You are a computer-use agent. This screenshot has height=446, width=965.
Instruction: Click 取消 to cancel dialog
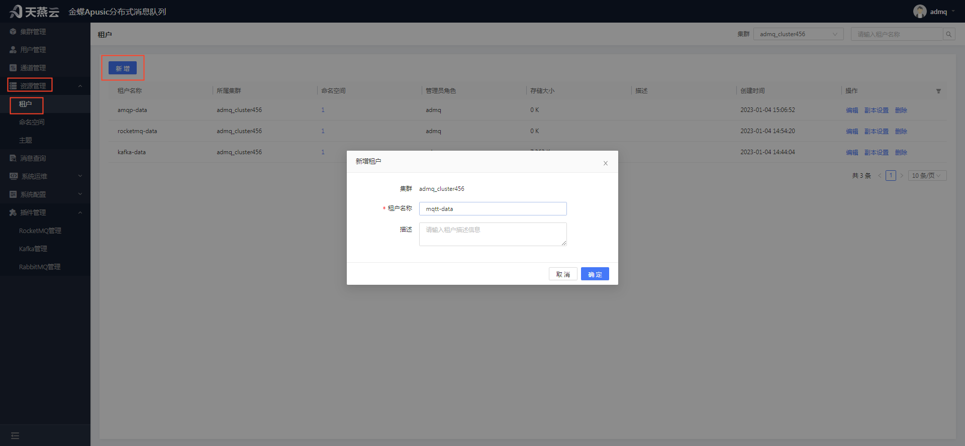click(563, 274)
